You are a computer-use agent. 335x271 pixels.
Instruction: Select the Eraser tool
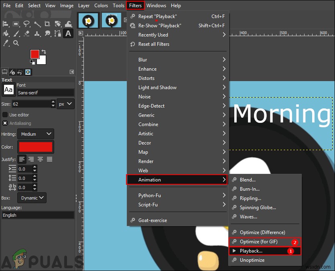(x=26, y=34)
